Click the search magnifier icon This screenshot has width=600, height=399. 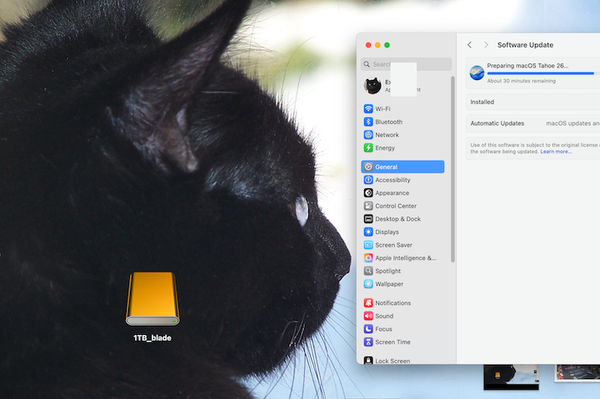point(367,64)
